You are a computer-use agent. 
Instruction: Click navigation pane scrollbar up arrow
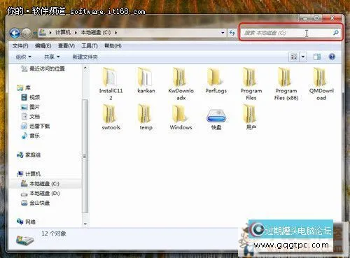click(x=85, y=68)
